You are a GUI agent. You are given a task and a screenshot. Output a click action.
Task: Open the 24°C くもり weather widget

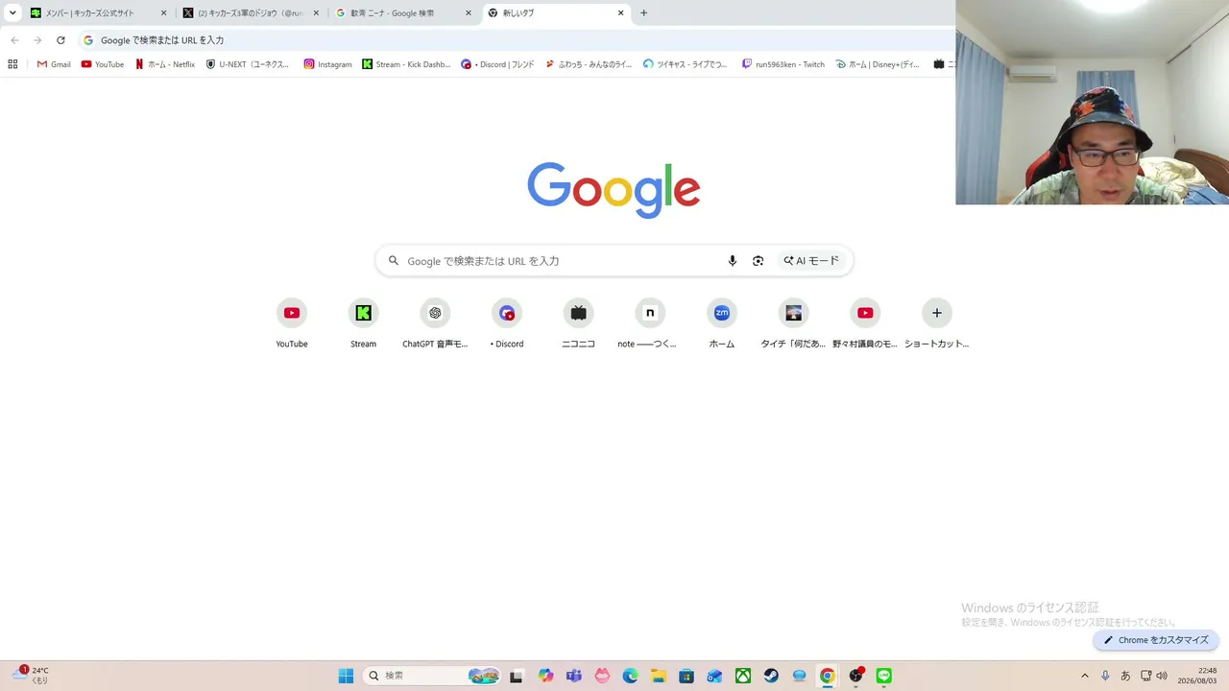coord(30,676)
